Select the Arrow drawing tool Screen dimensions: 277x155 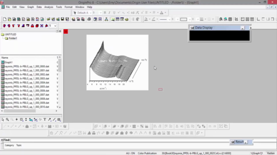click(x=50, y=120)
